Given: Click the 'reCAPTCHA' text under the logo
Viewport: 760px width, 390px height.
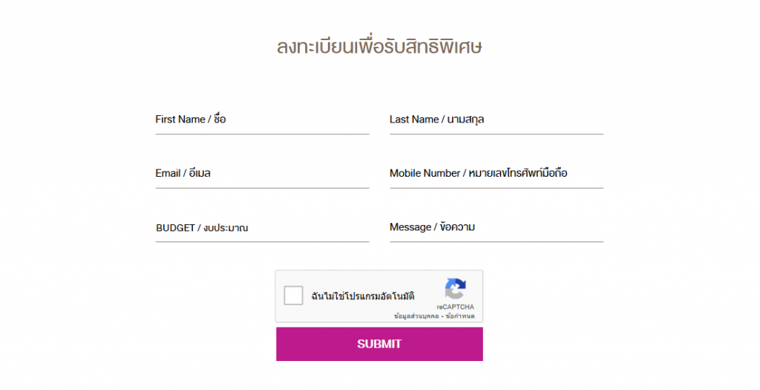Looking at the screenshot, I should point(455,307).
